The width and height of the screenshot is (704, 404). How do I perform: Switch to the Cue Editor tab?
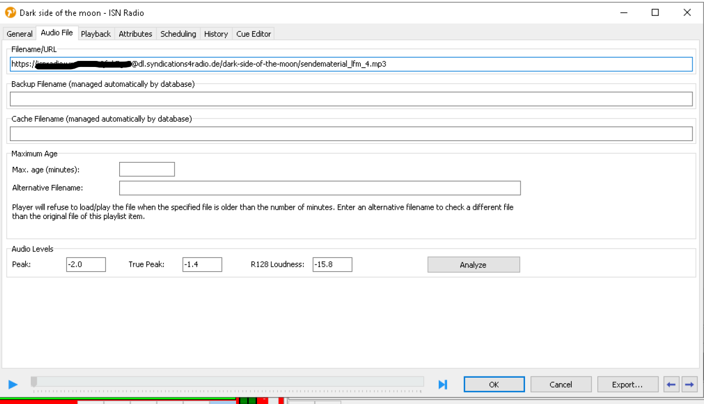coord(253,34)
